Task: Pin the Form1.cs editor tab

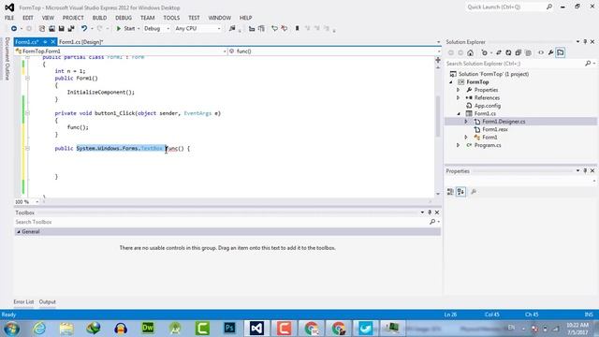Action: (45, 42)
